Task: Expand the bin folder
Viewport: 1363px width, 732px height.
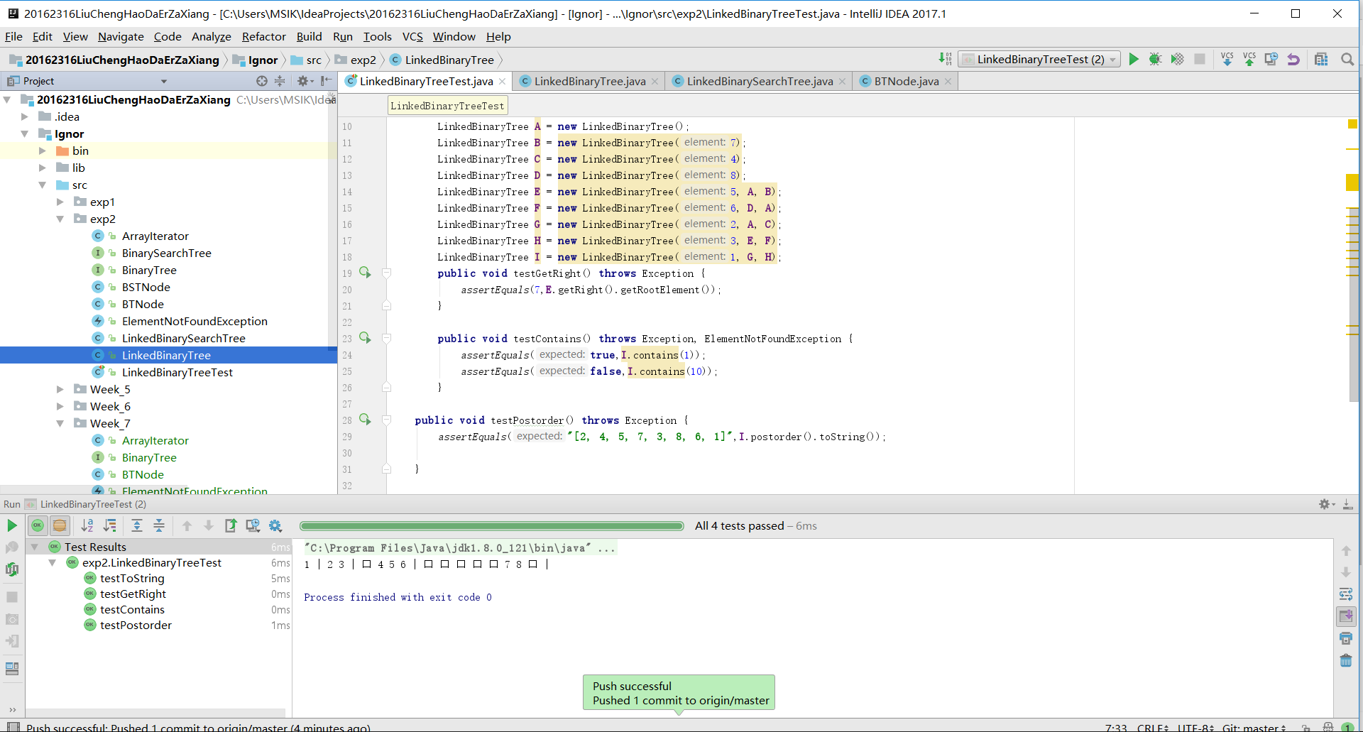Action: (43, 151)
